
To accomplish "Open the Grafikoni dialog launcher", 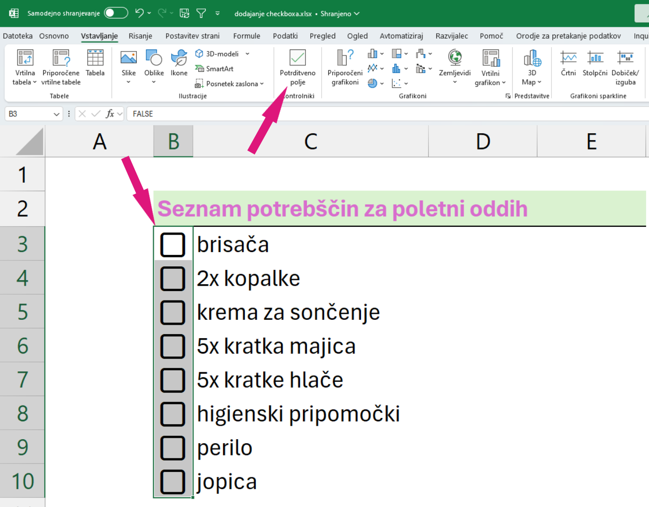I will click(508, 96).
